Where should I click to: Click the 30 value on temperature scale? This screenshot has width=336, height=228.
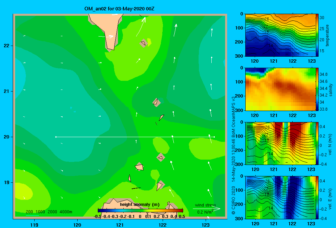point(322,18)
